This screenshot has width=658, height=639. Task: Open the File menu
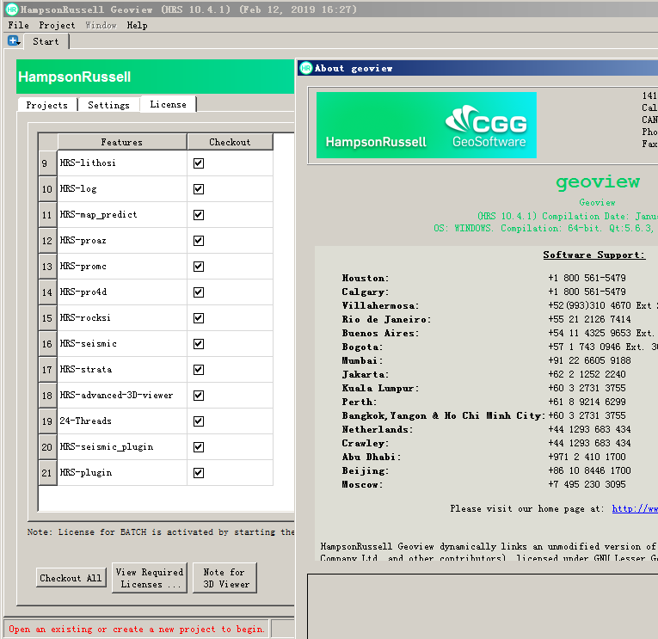tap(18, 25)
